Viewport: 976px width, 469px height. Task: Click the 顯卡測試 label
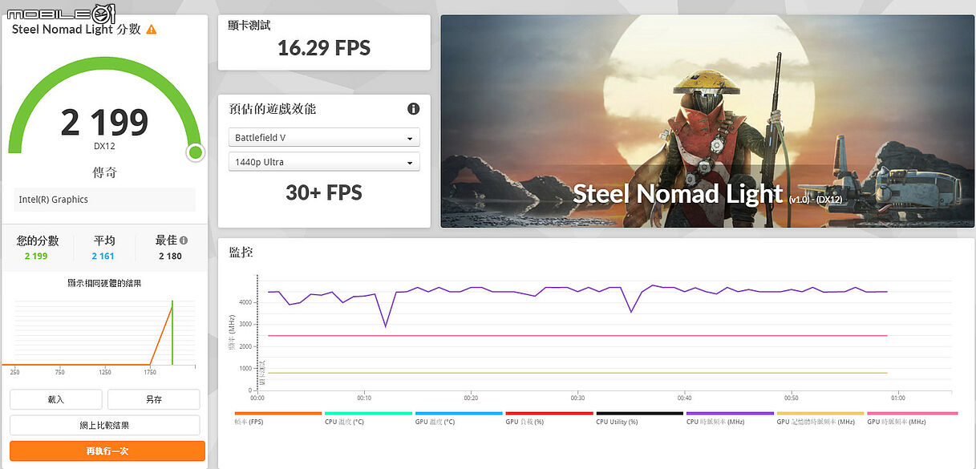[x=249, y=25]
